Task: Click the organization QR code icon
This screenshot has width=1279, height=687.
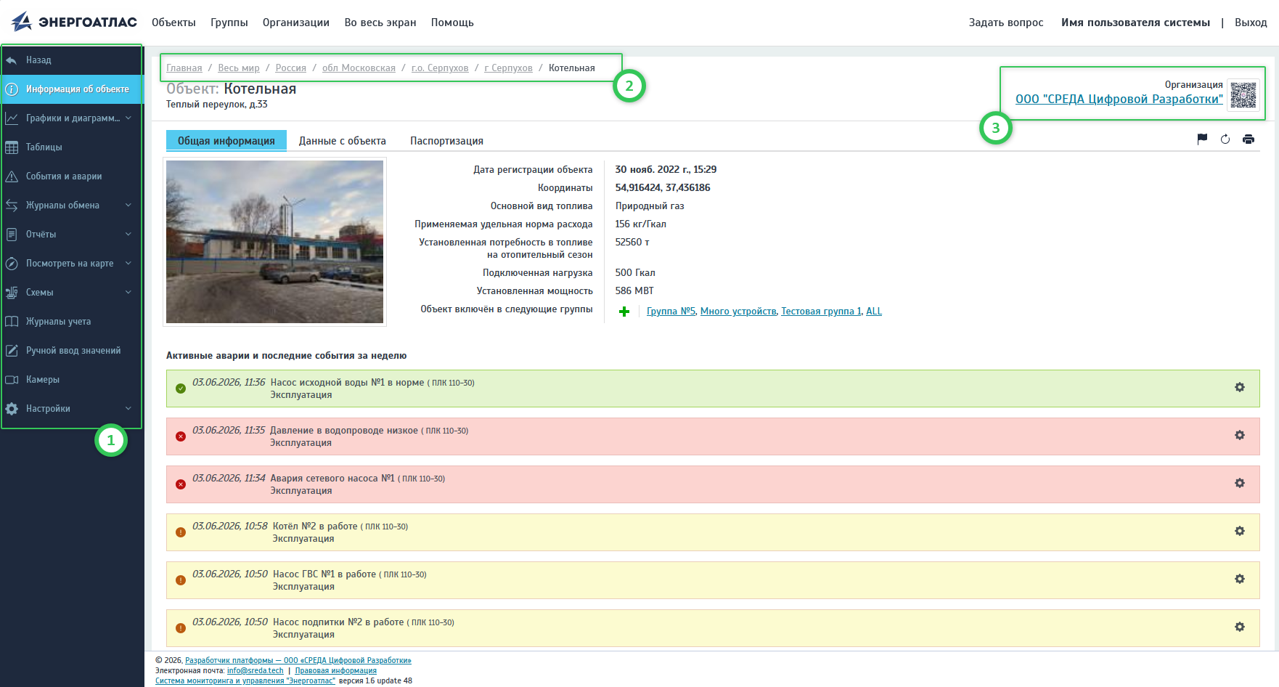Action: [1243, 95]
